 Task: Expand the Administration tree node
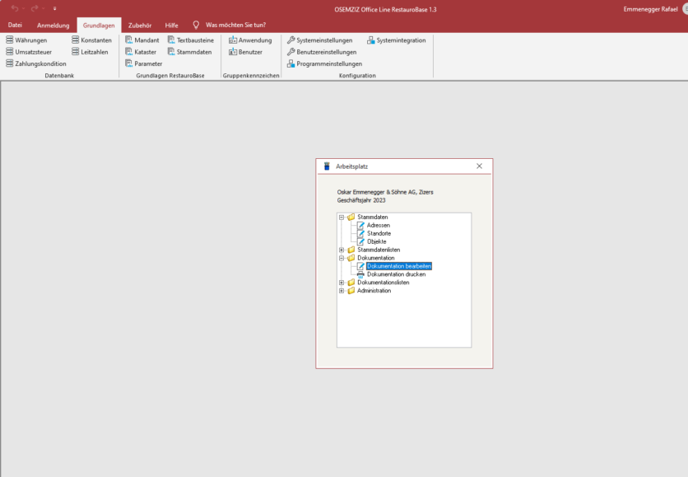(x=341, y=291)
